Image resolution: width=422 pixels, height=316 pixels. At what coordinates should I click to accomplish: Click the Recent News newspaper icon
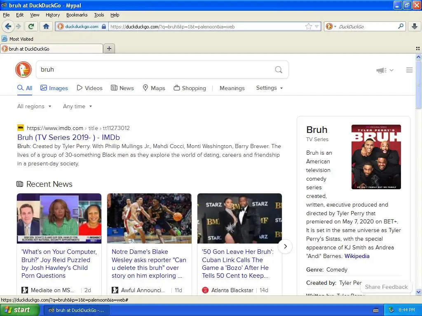(20, 184)
